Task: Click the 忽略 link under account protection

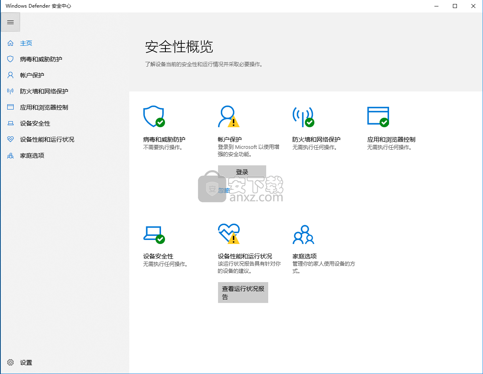Action: click(224, 190)
